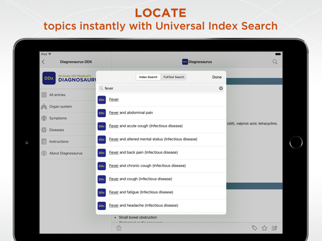Click DDx icon beside Fever and headache

coord(101,205)
